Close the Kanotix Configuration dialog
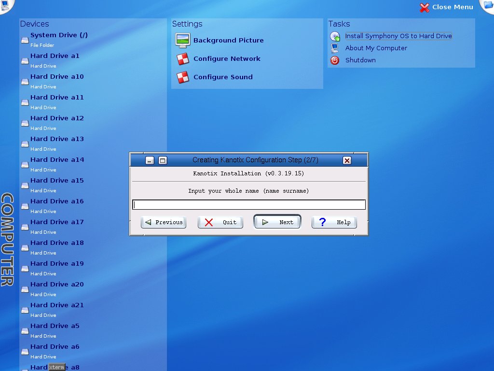Viewport: 494px width, 371px height. pos(347,160)
